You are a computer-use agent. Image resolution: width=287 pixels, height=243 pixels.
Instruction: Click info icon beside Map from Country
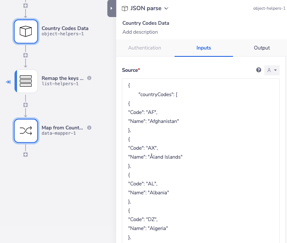point(89,127)
